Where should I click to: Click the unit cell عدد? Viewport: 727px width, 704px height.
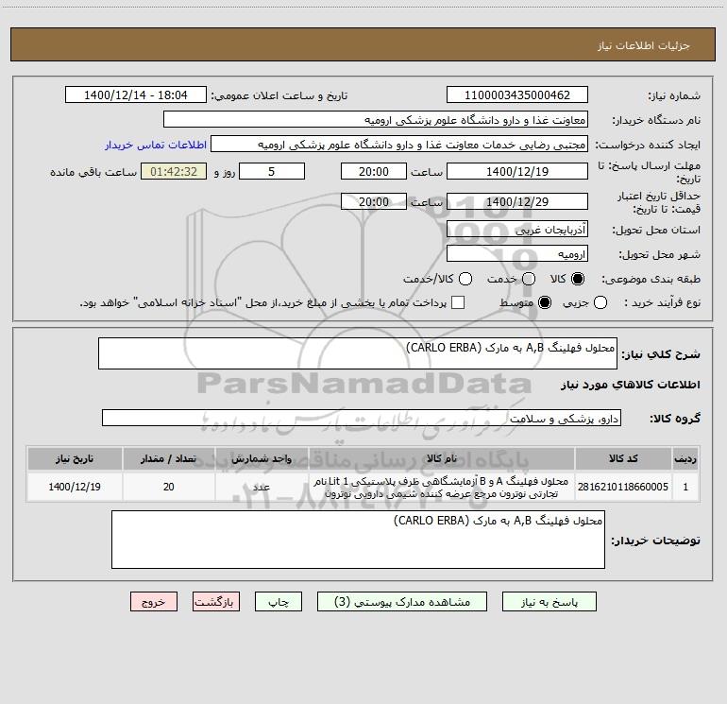tap(262, 487)
